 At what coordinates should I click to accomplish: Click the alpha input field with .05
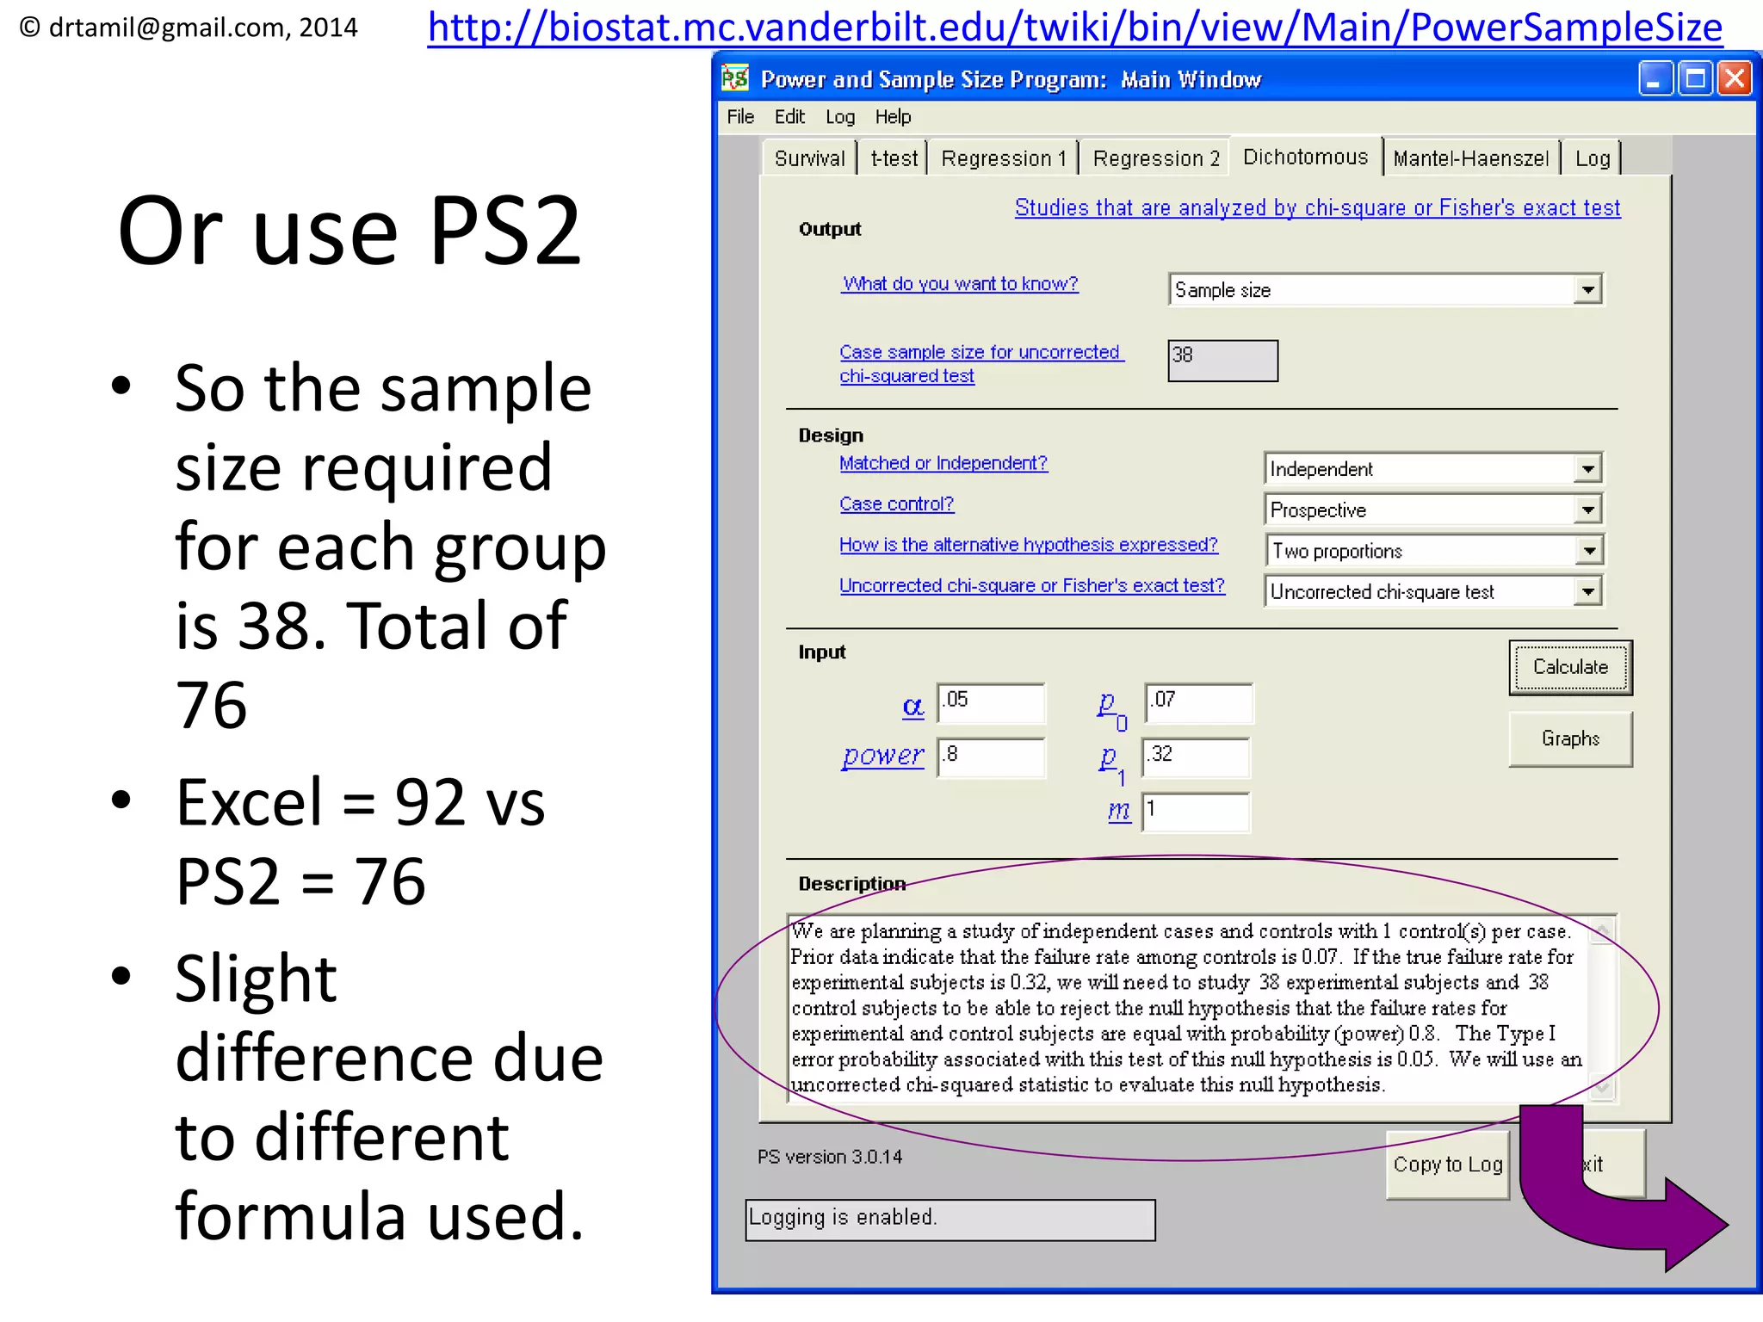pyautogui.click(x=991, y=704)
